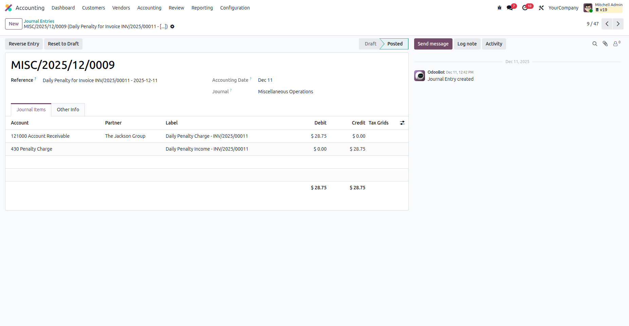Show followers via the person icon

(616, 43)
